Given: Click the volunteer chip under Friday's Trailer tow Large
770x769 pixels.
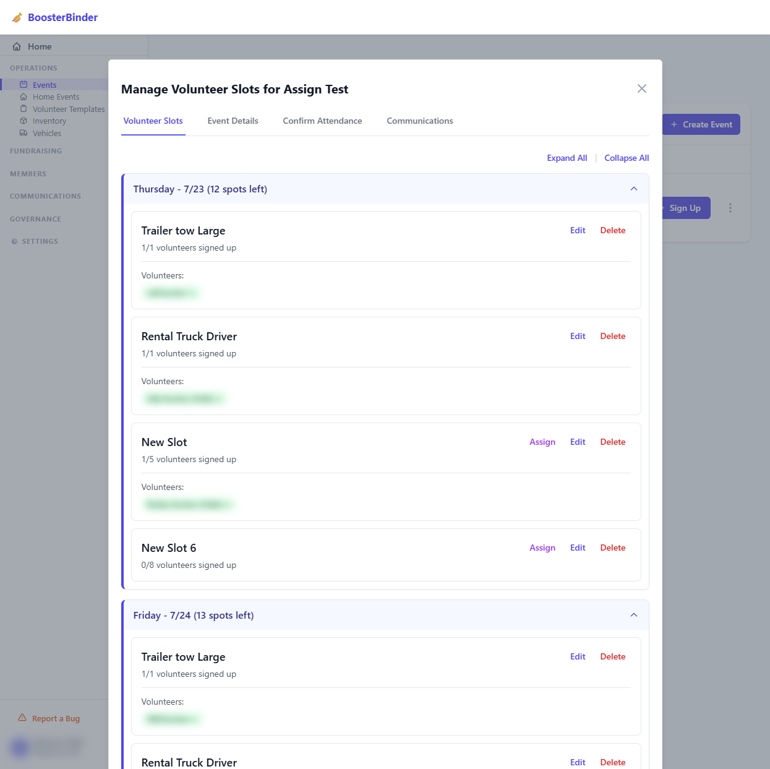Looking at the screenshot, I should 173,719.
